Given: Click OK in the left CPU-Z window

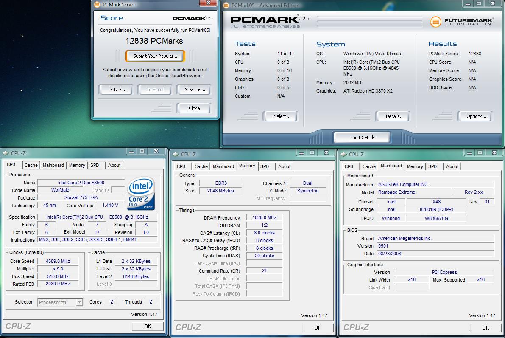Looking at the screenshot, I should [x=148, y=327].
